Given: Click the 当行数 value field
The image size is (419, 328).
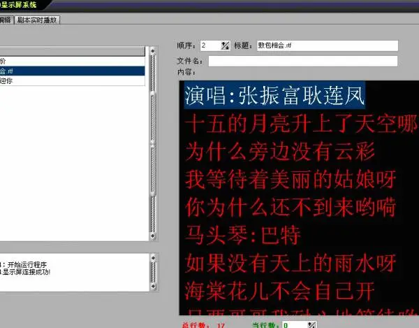Looking at the screenshot, I should pyautogui.click(x=295, y=325).
